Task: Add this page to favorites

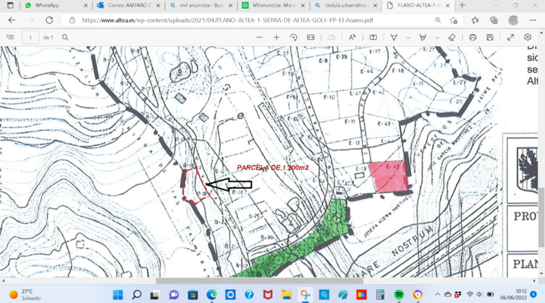Action: click(x=453, y=20)
